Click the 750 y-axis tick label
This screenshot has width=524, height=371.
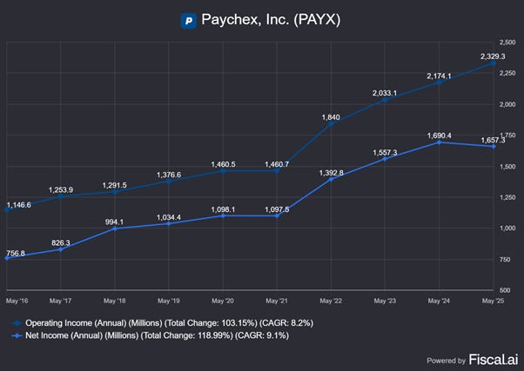pyautogui.click(x=505, y=260)
